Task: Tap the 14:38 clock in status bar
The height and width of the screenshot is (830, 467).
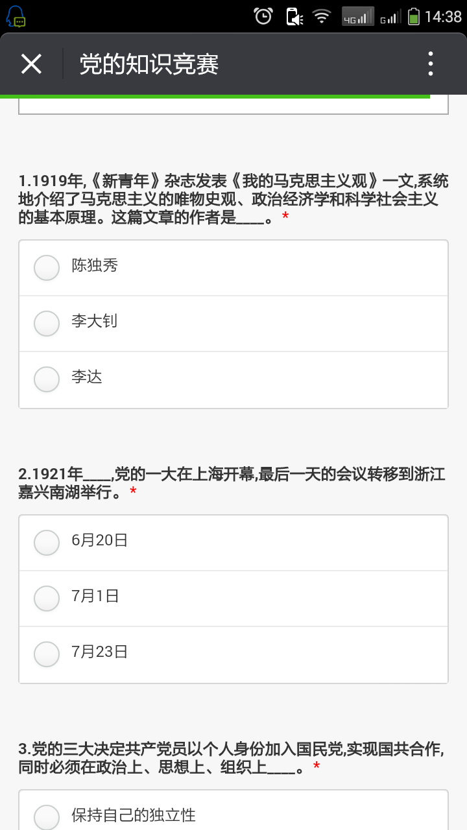Action: pos(443,16)
